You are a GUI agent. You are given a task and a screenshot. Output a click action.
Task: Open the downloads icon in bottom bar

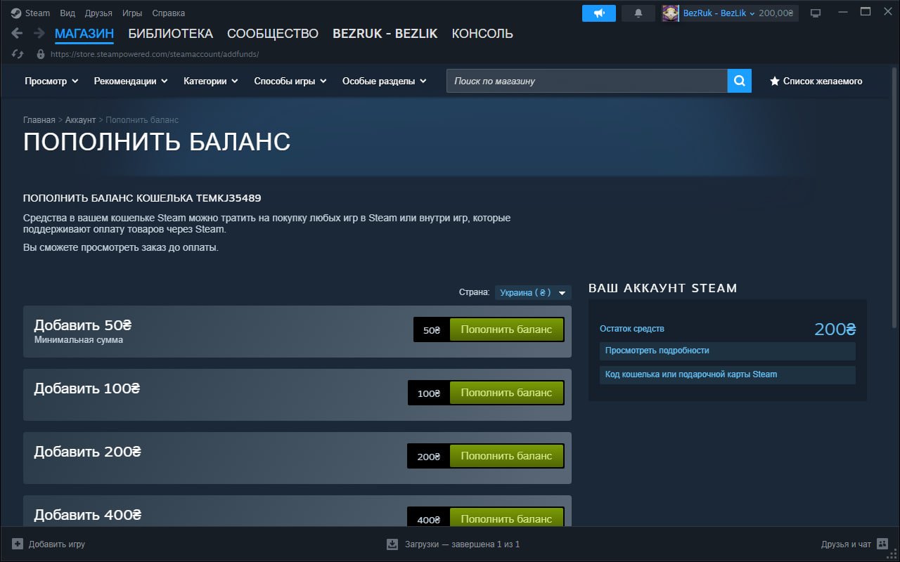point(392,544)
